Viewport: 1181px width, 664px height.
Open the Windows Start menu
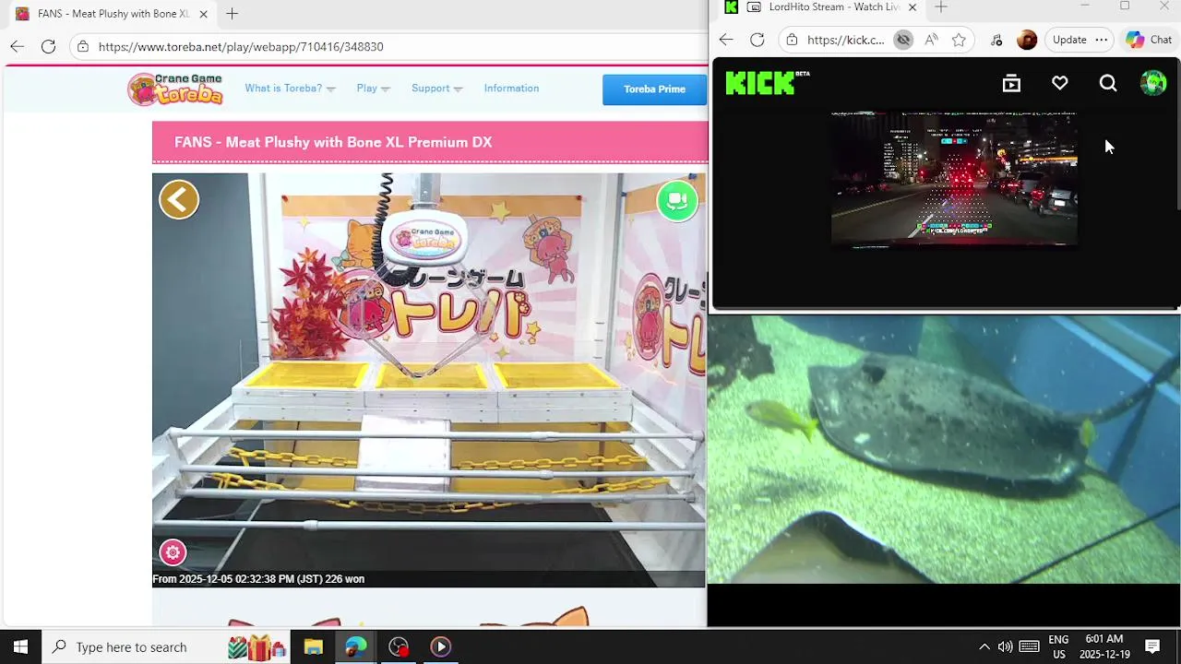click(20, 646)
